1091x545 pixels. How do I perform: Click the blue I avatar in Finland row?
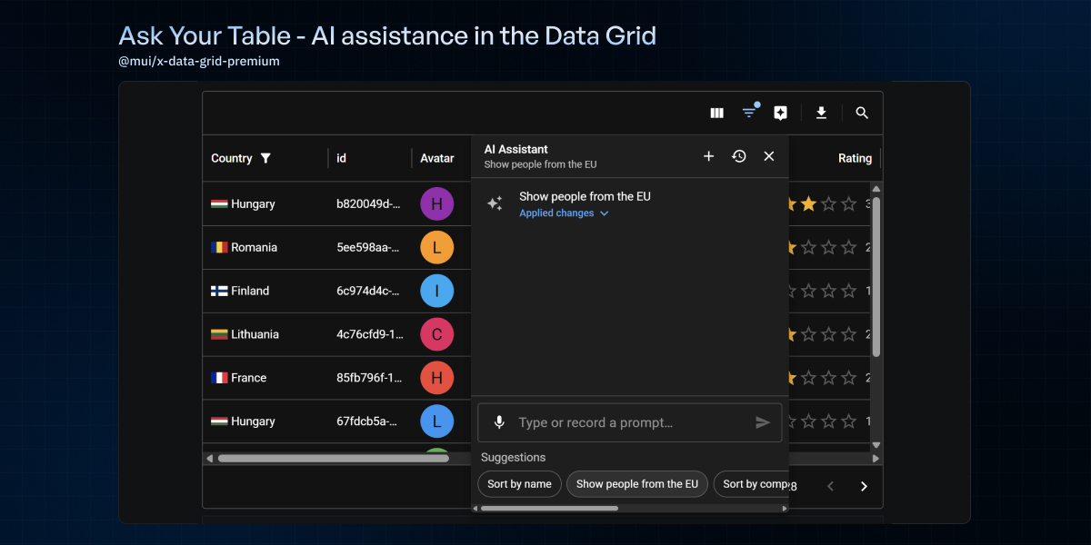click(x=436, y=291)
